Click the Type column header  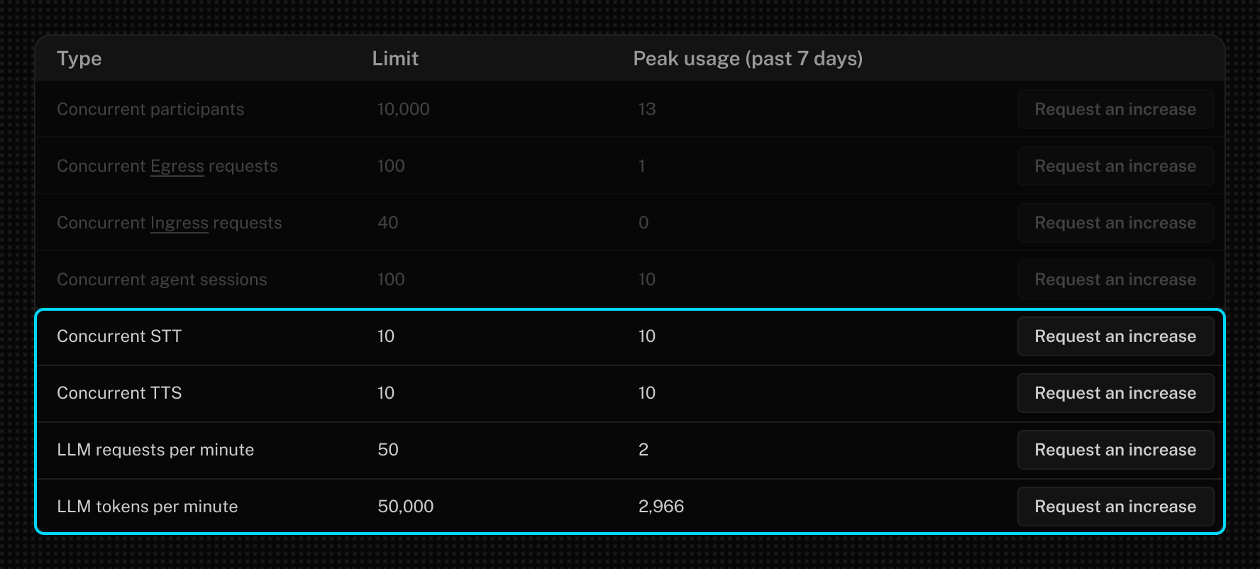(x=79, y=58)
